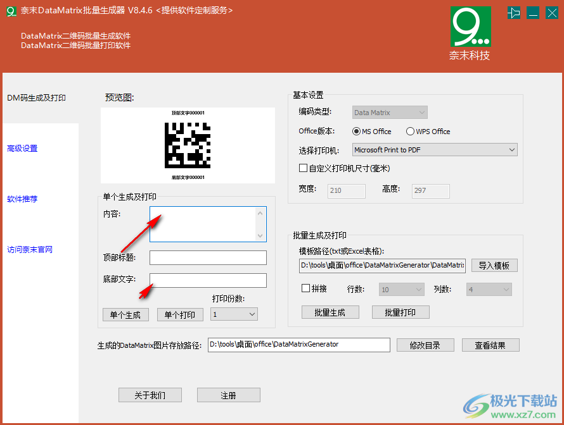
Task: Click the 内容 box scroll up arrow
Action: click(x=260, y=213)
